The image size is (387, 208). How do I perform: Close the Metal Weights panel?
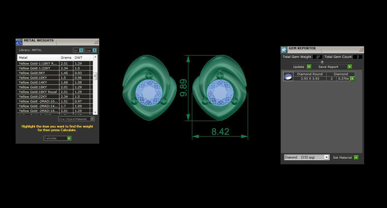[x=96, y=42]
